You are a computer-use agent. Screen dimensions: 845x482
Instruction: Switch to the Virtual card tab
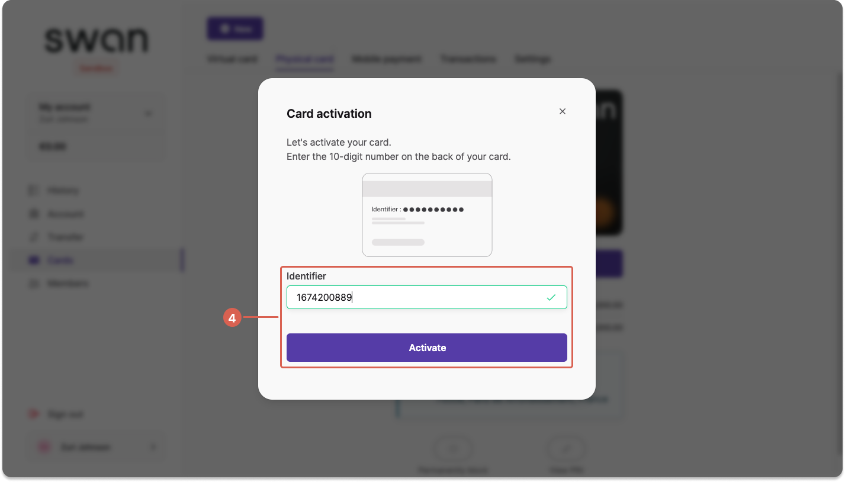coord(232,59)
